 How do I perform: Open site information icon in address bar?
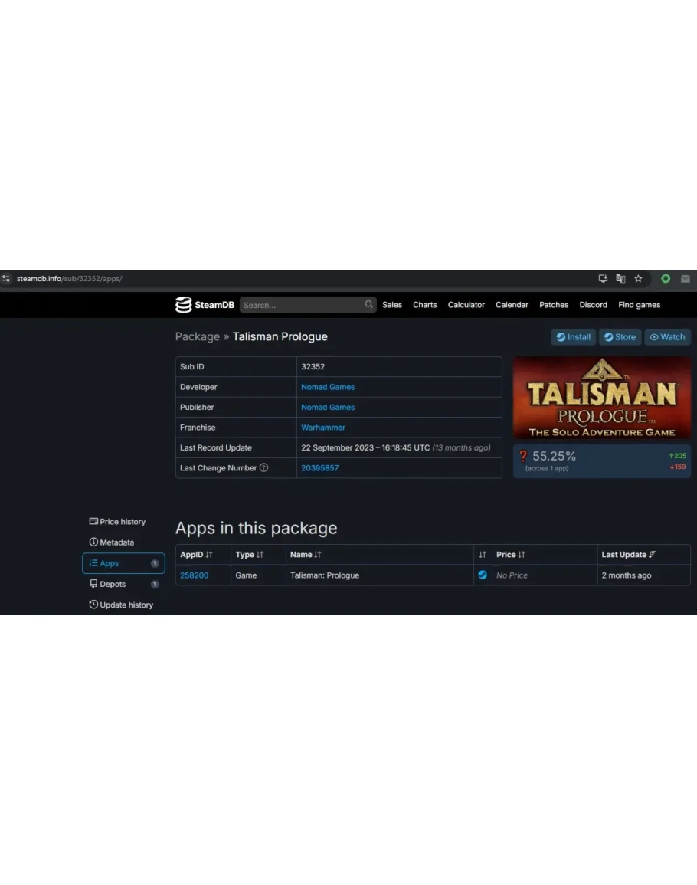click(7, 279)
